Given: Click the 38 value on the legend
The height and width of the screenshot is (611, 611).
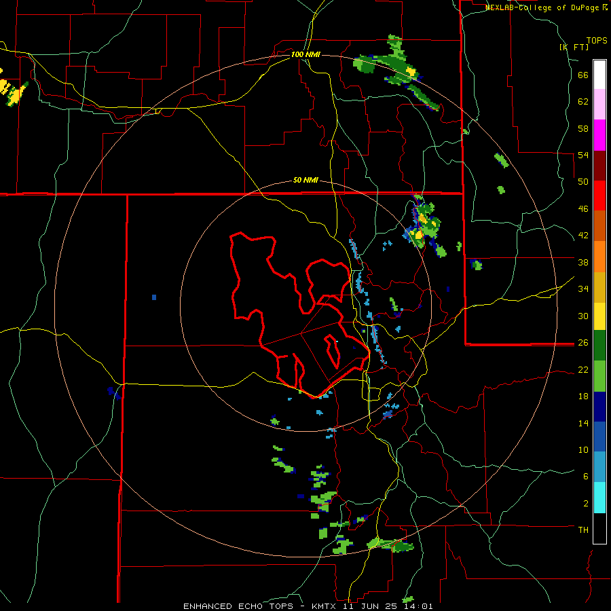Looking at the screenshot, I should pyautogui.click(x=583, y=263).
